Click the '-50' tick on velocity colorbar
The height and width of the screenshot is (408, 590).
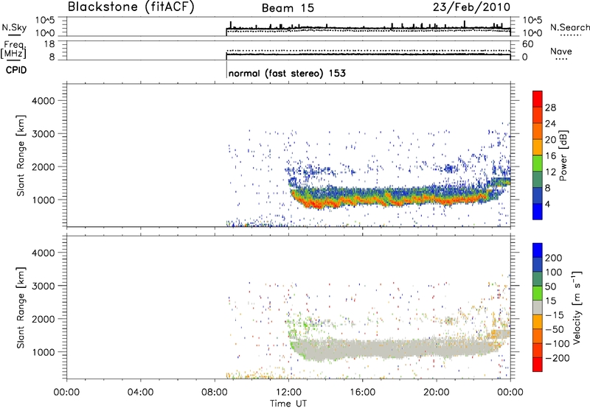[555, 329]
